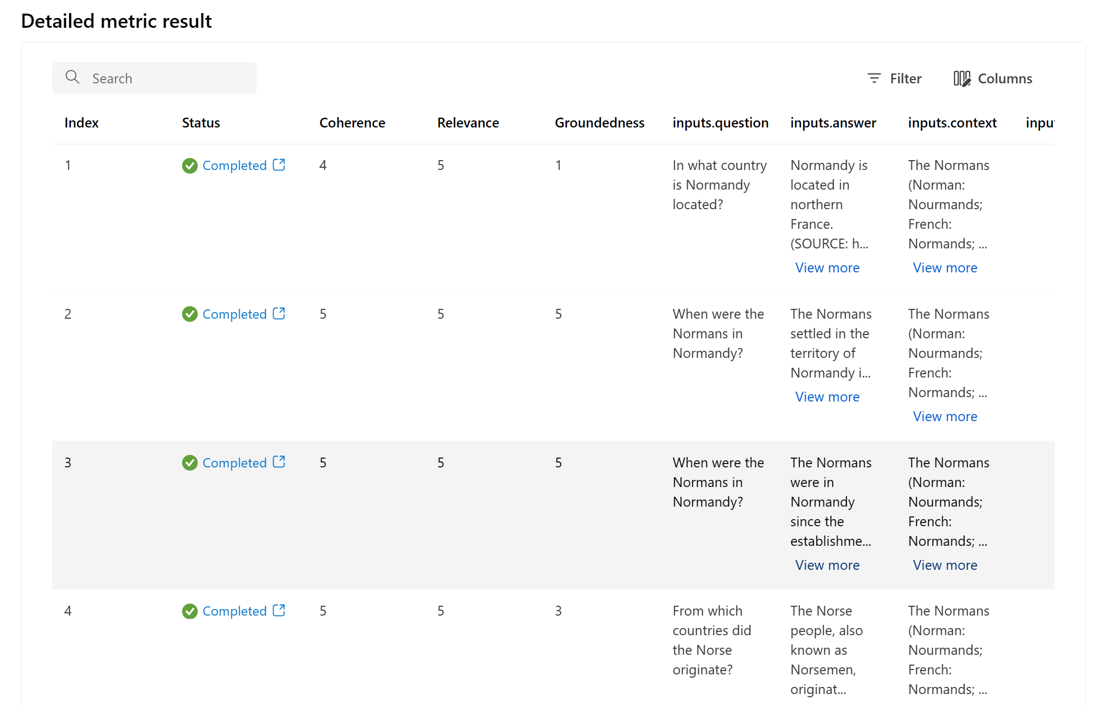Click the inputs.question column header

click(x=720, y=123)
